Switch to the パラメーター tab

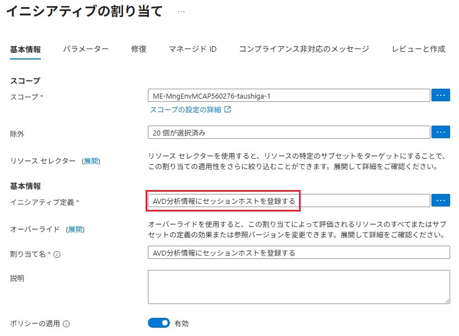click(86, 49)
